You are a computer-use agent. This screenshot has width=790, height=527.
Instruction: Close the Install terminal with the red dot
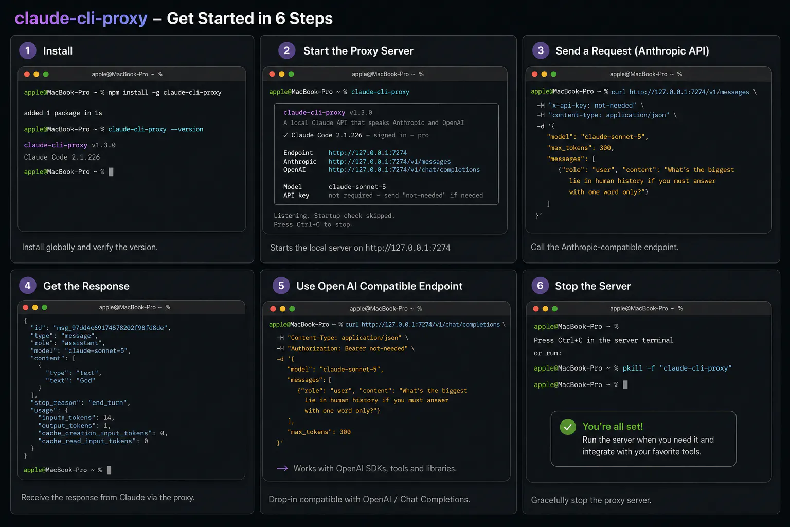27,74
